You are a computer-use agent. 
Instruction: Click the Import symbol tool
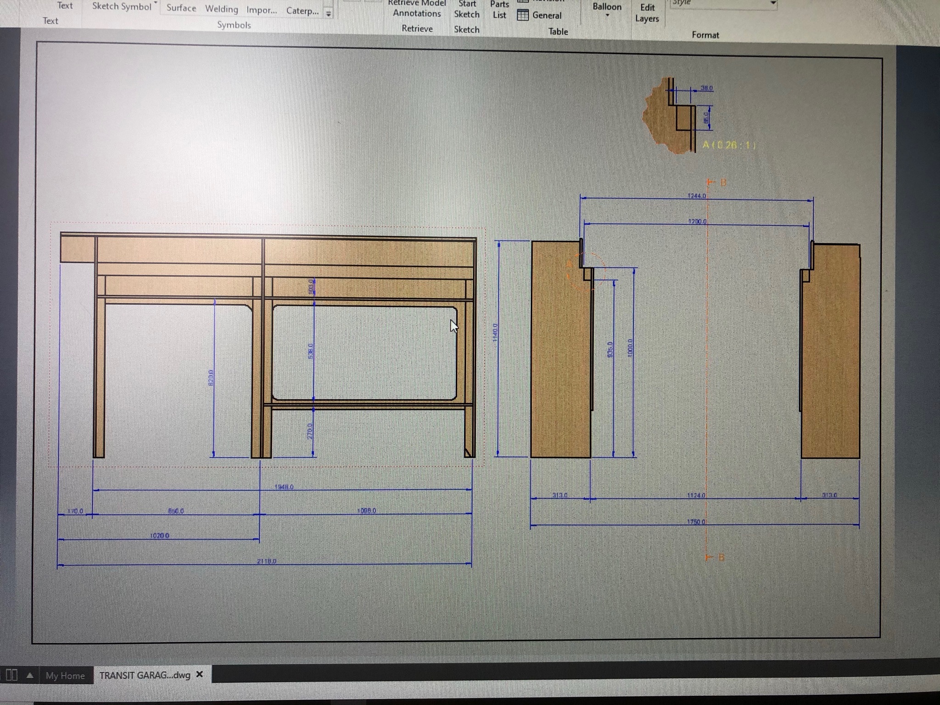261,10
